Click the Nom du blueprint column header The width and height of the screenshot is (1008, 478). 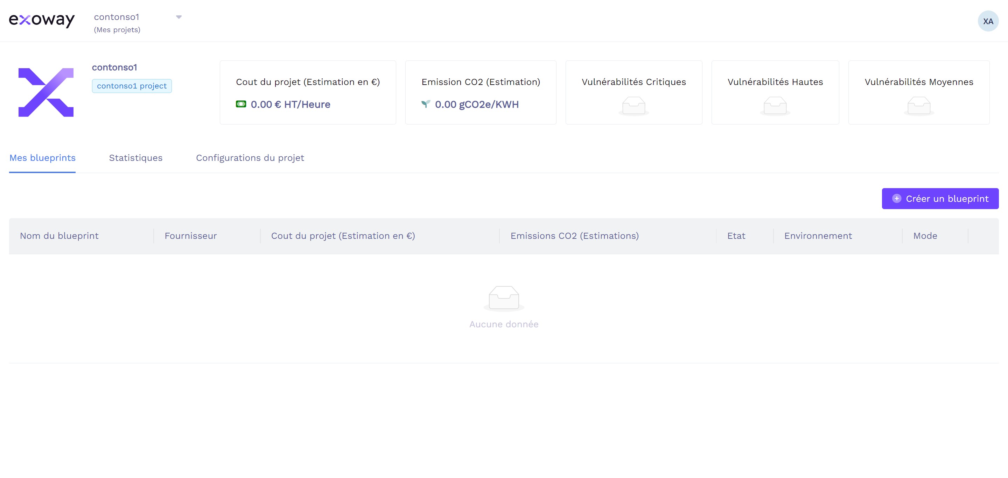59,236
